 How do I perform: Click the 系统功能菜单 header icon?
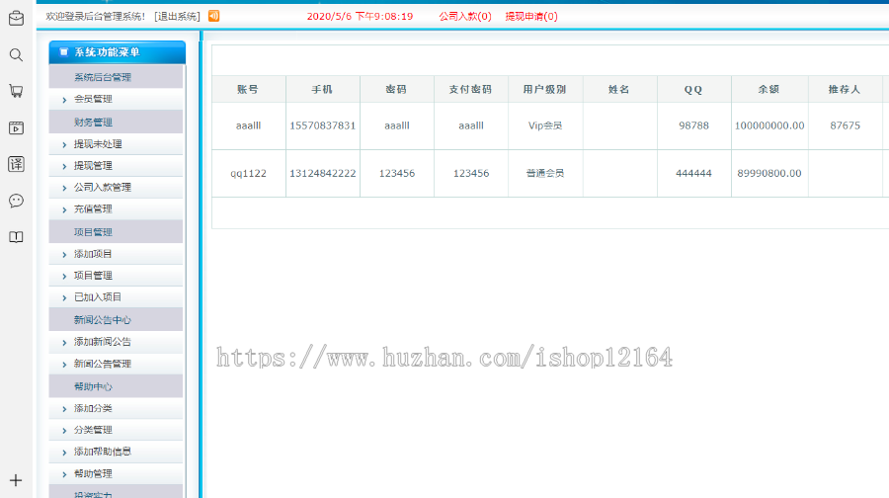tap(63, 52)
